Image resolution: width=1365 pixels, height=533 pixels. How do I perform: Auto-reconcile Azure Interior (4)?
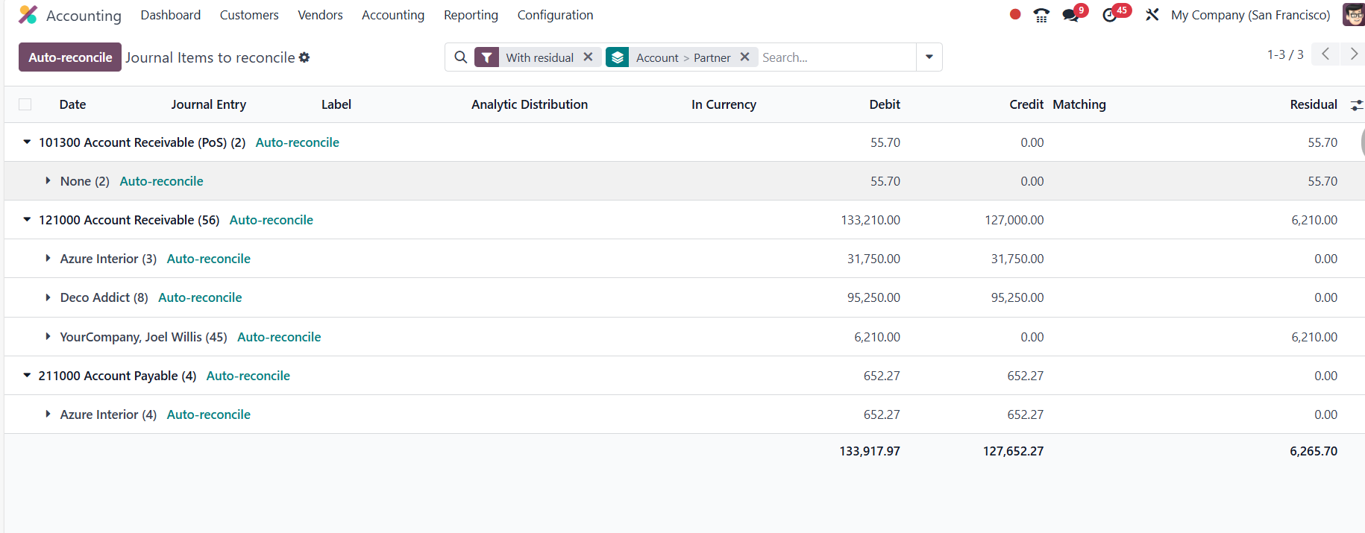[x=208, y=414]
